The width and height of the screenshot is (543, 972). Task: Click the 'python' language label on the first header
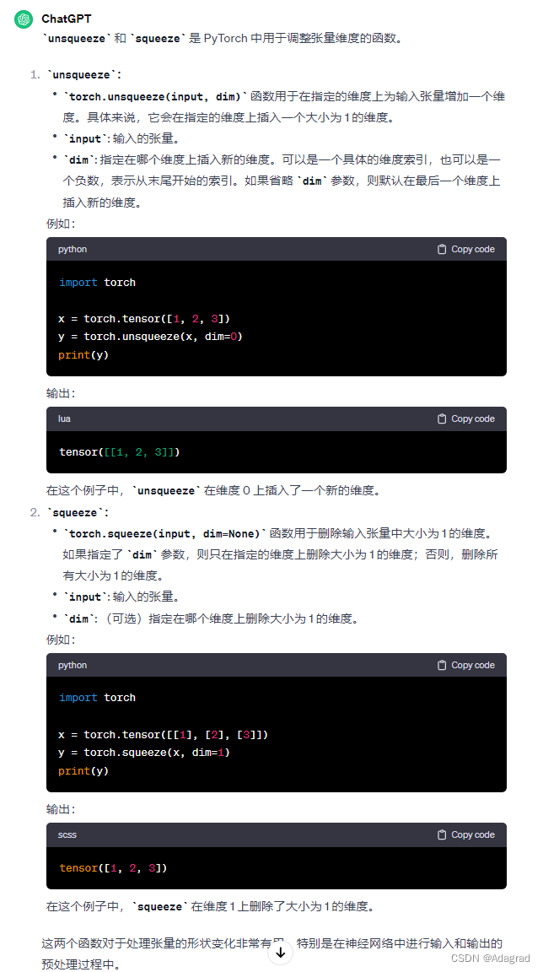click(x=73, y=249)
